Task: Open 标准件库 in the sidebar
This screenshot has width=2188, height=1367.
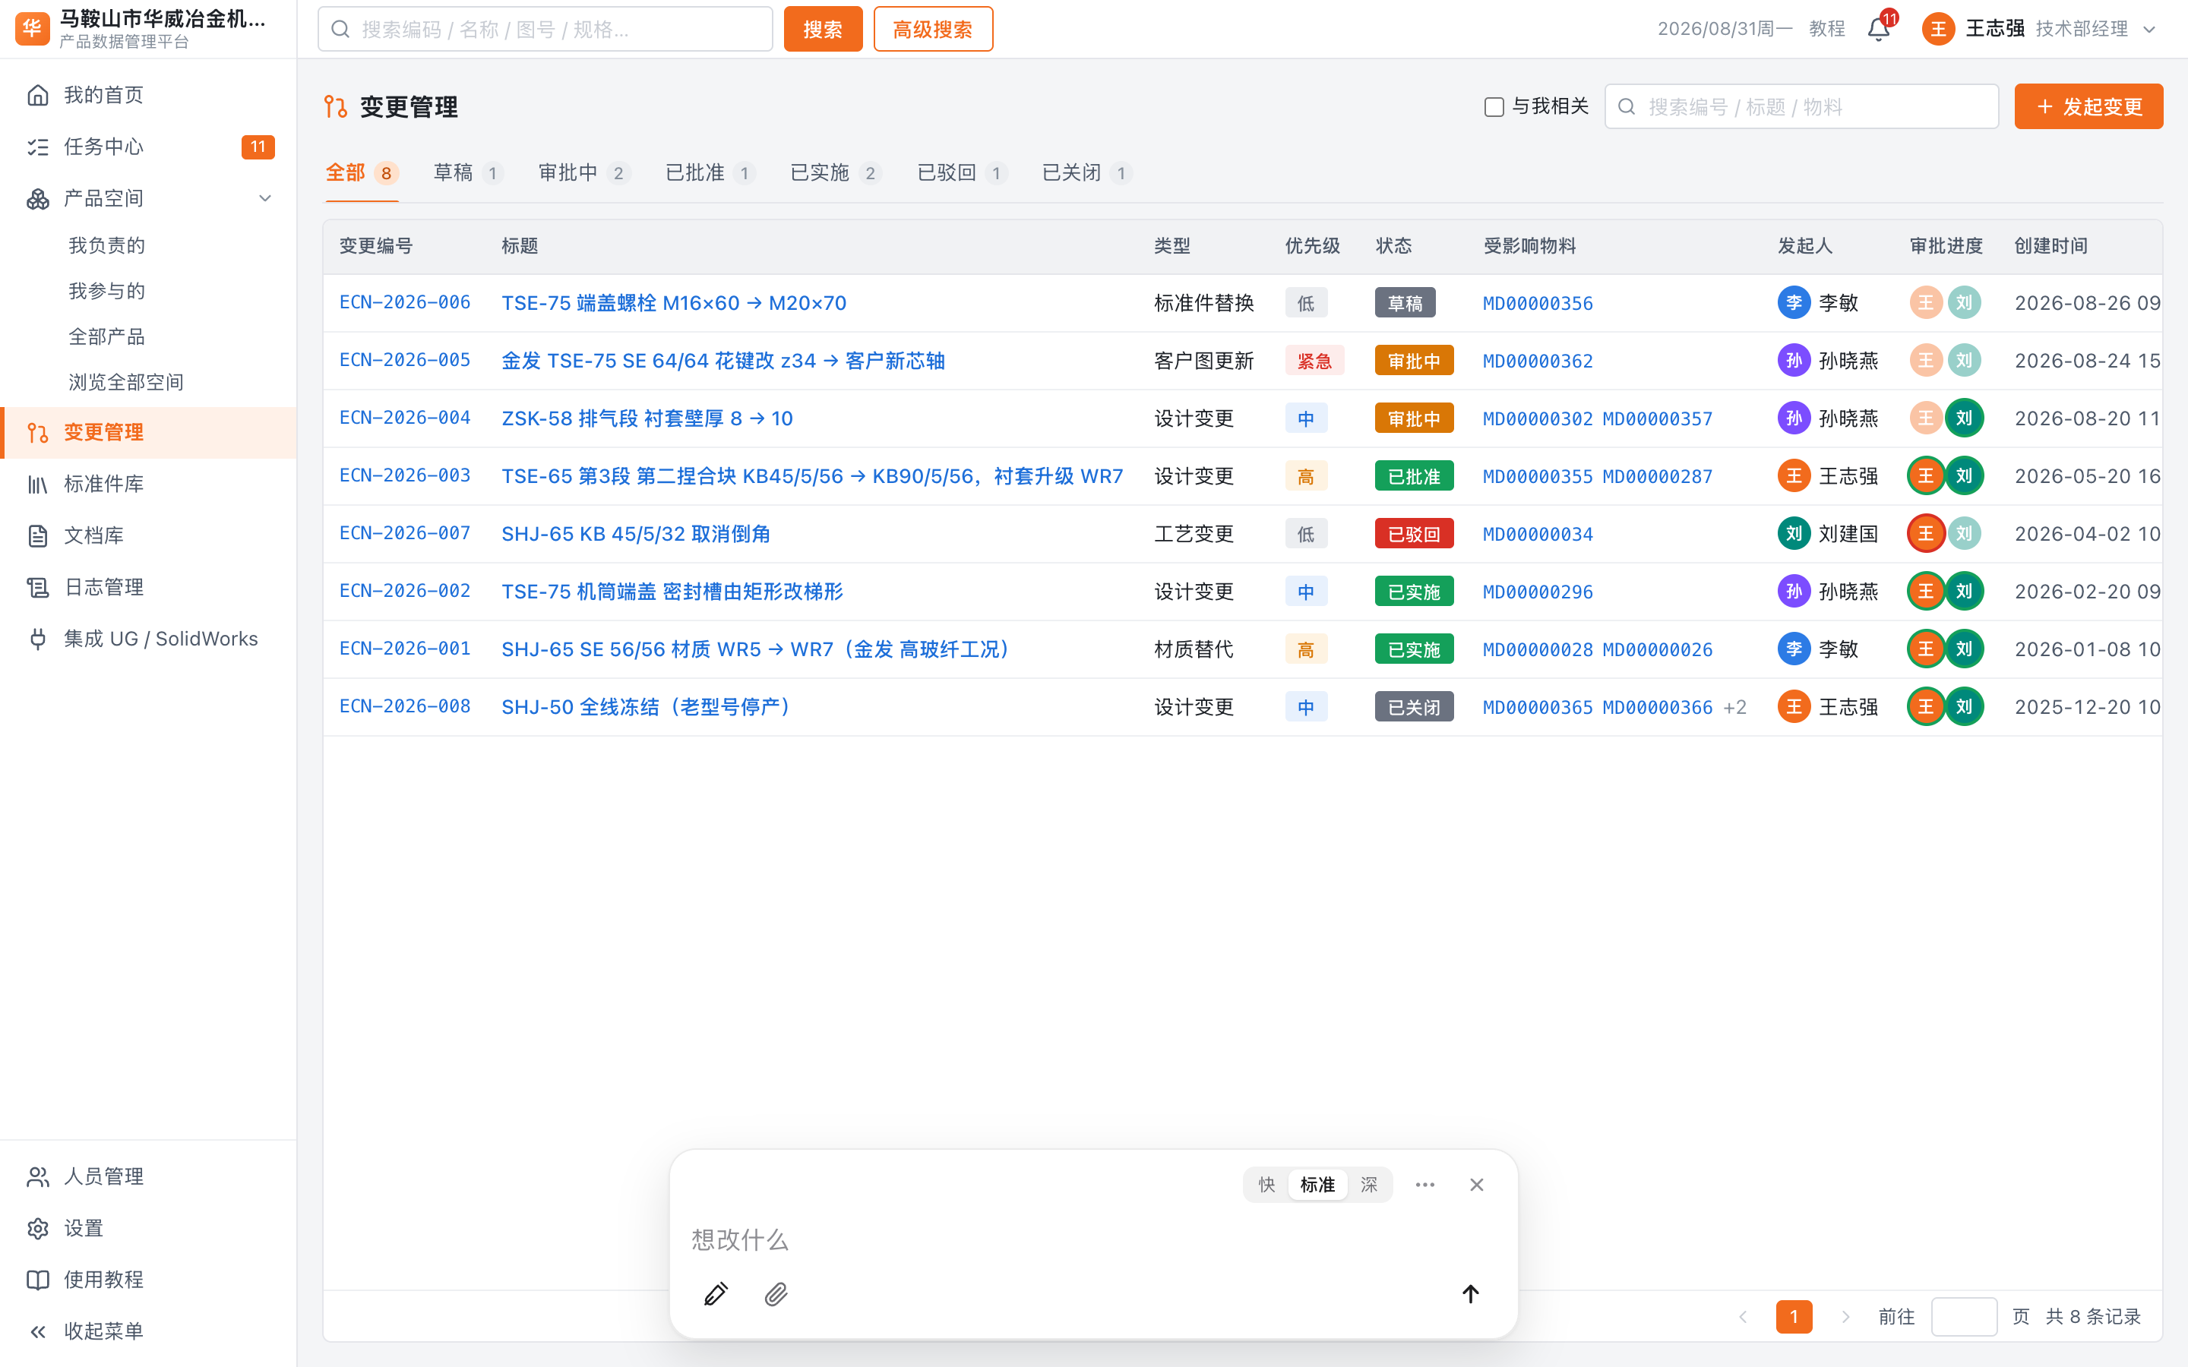Action: 148,484
